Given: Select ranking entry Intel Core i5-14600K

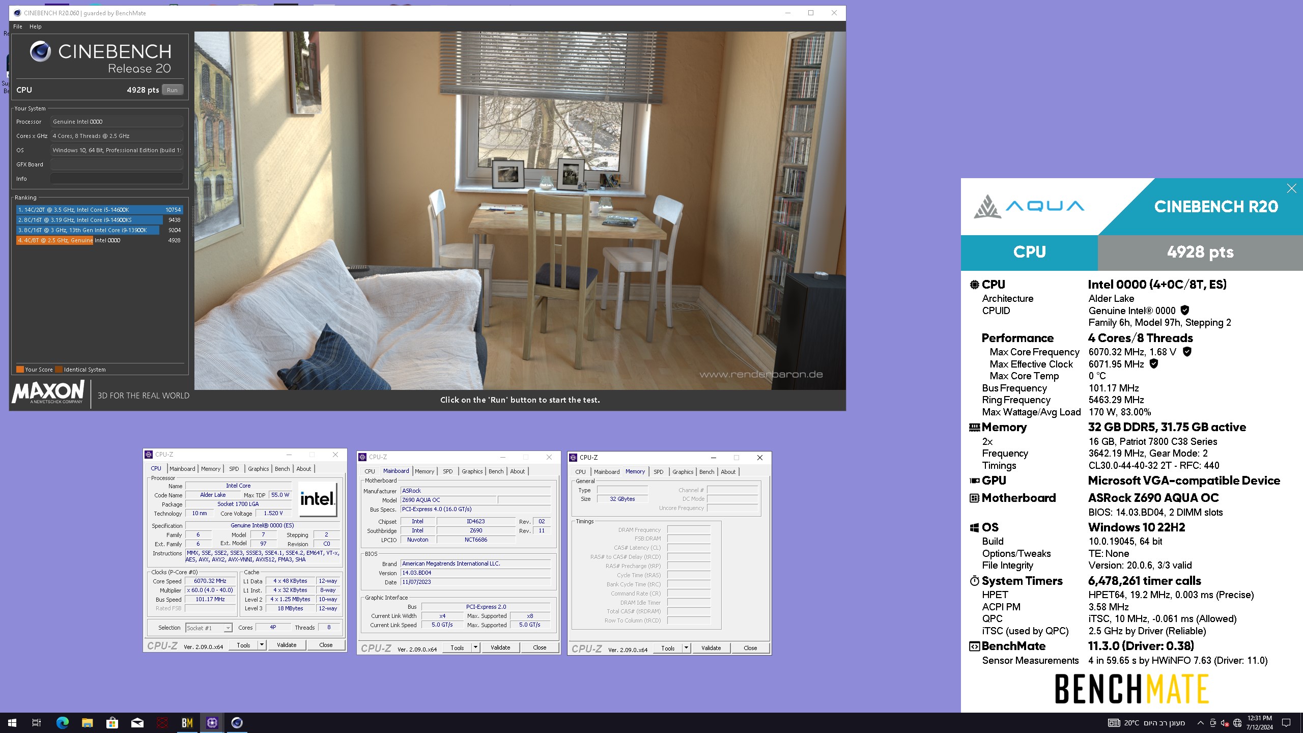Looking at the screenshot, I should (99, 210).
